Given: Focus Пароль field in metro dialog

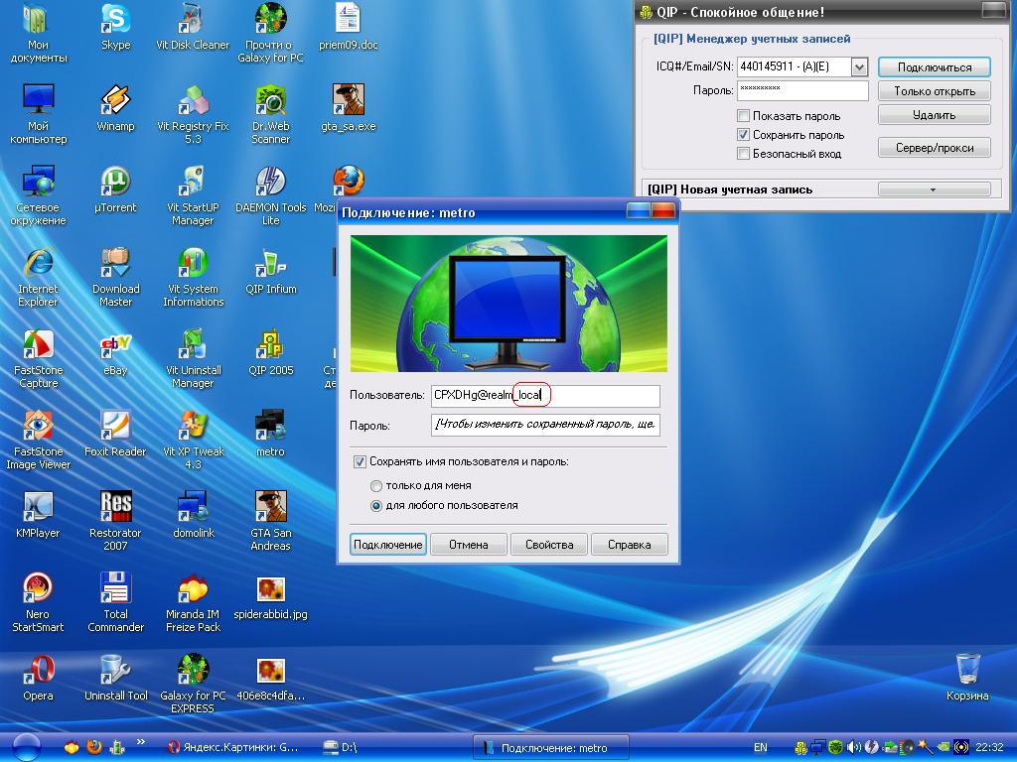Looking at the screenshot, I should [545, 425].
